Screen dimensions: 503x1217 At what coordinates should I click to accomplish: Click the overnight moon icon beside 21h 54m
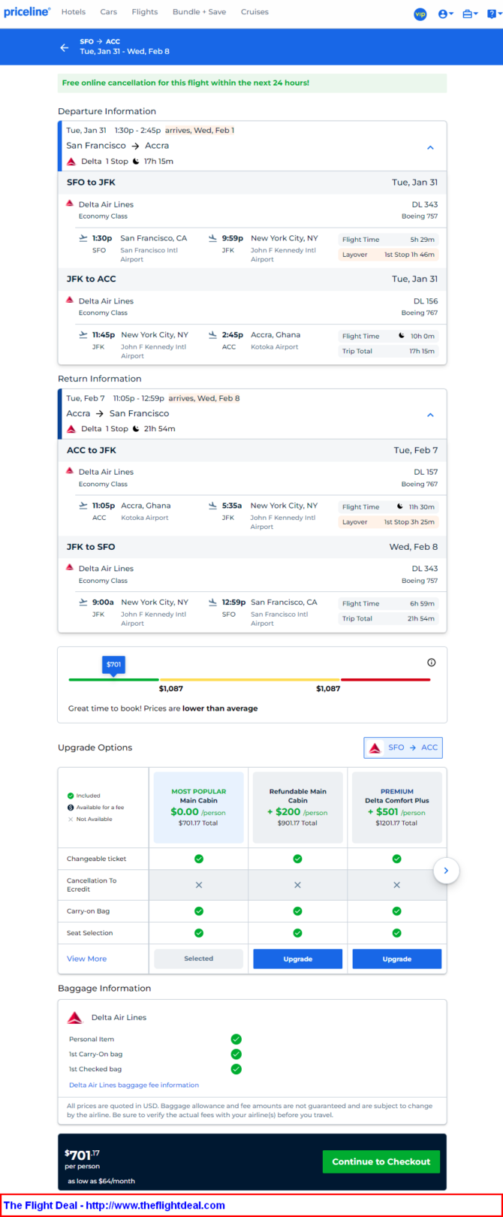(136, 429)
